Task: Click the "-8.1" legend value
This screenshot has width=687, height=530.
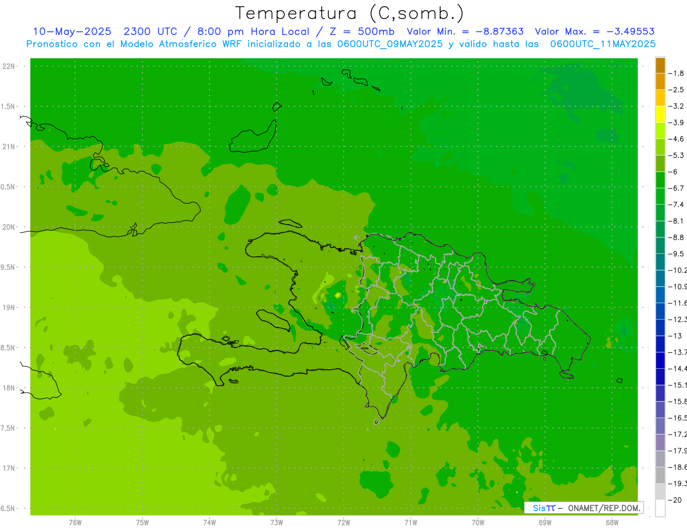Action: click(677, 221)
